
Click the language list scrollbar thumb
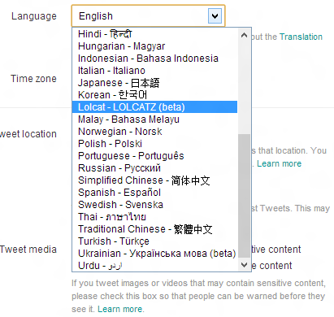coord(244,196)
